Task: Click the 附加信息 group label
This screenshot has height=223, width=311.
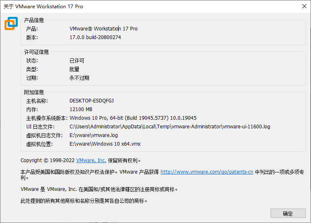Action: point(34,92)
